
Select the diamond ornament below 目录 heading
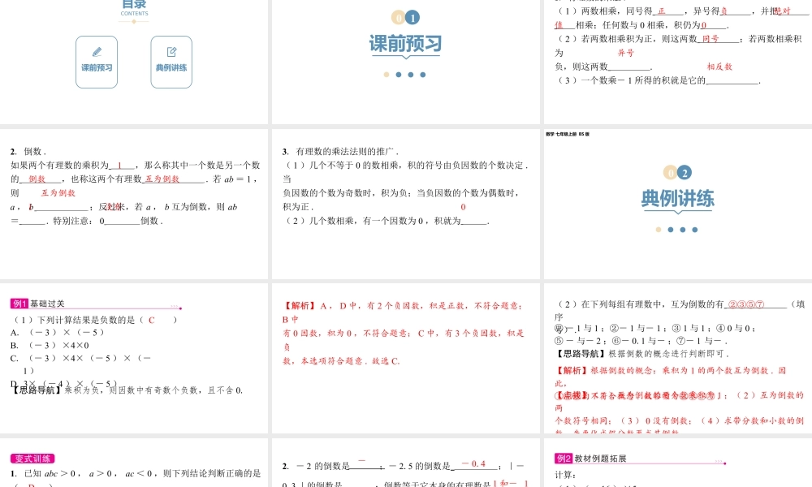[x=133, y=21]
